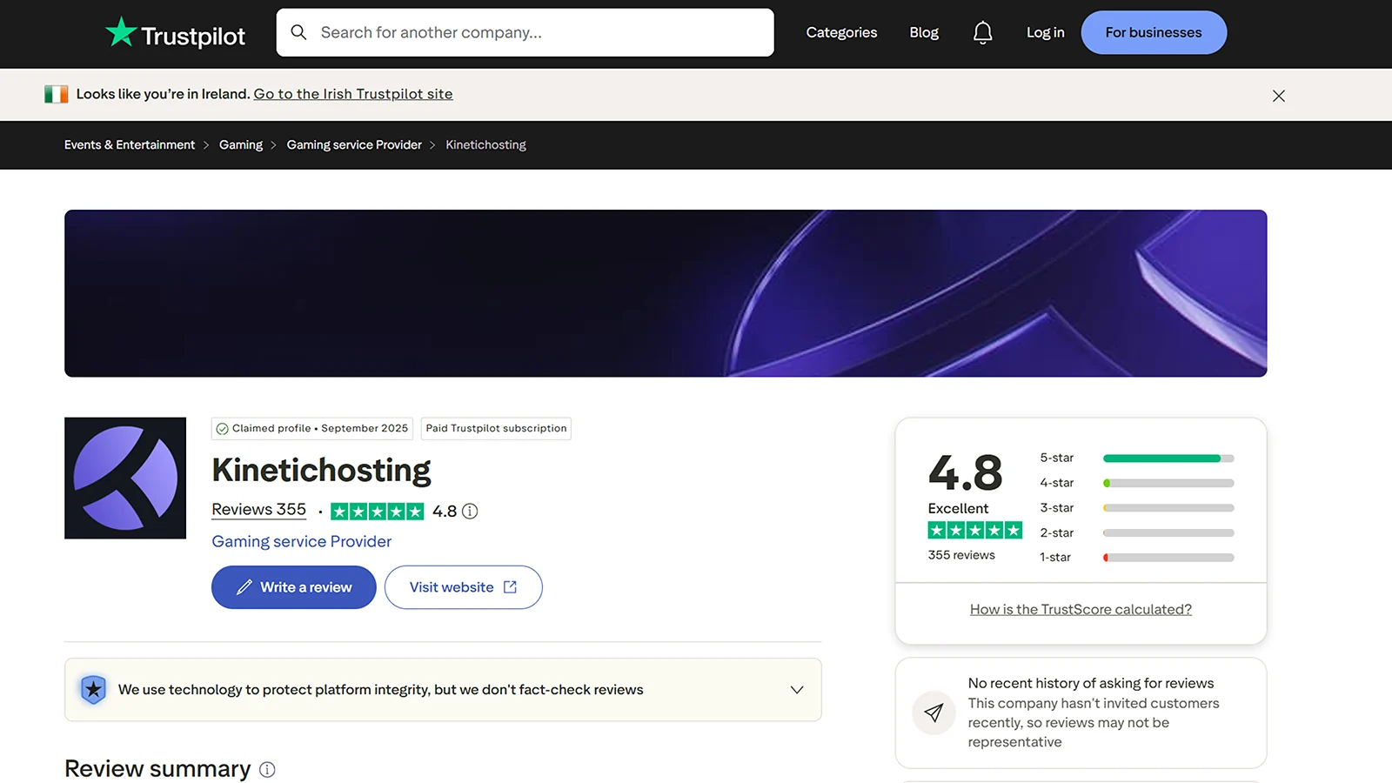Click the green star rating beside Reviews 355

(377, 512)
